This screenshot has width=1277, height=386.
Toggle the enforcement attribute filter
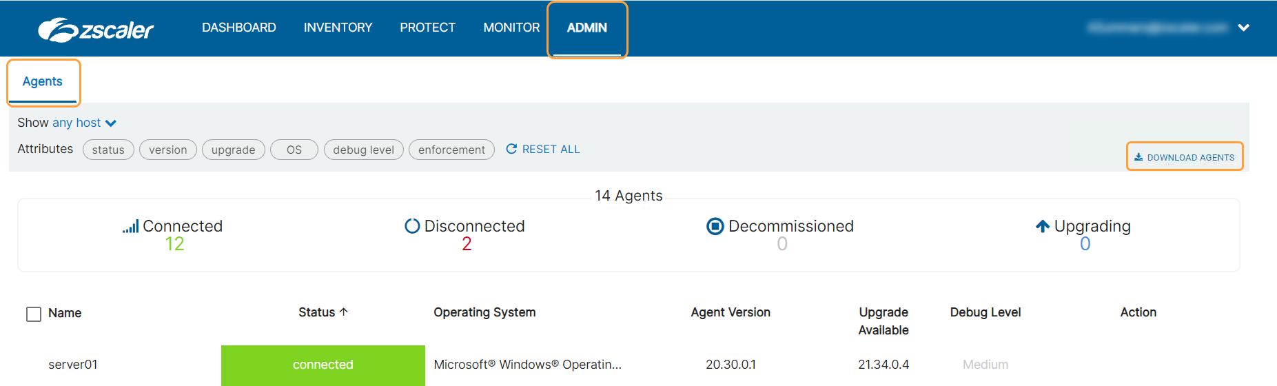point(451,150)
